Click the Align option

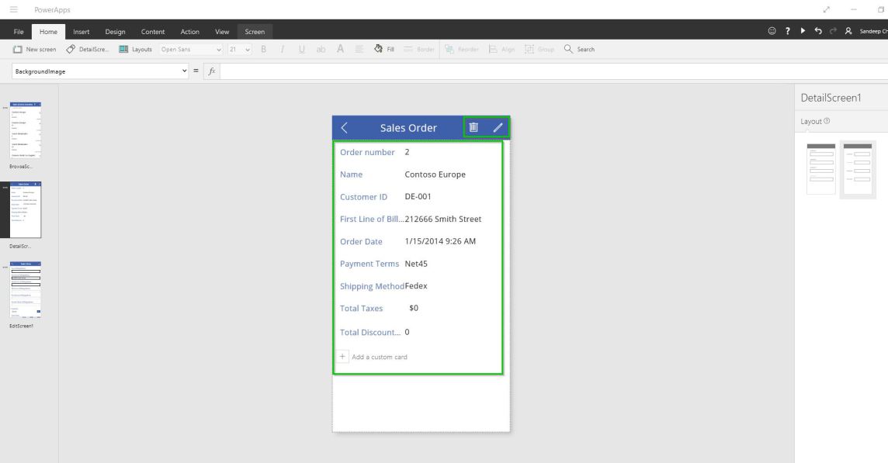tap(501, 49)
